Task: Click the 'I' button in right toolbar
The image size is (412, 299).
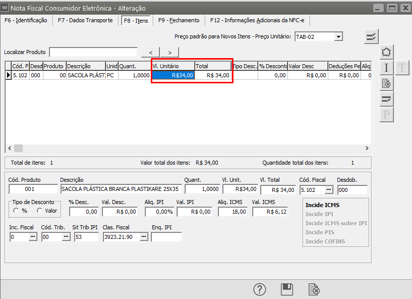Action: coord(386,68)
